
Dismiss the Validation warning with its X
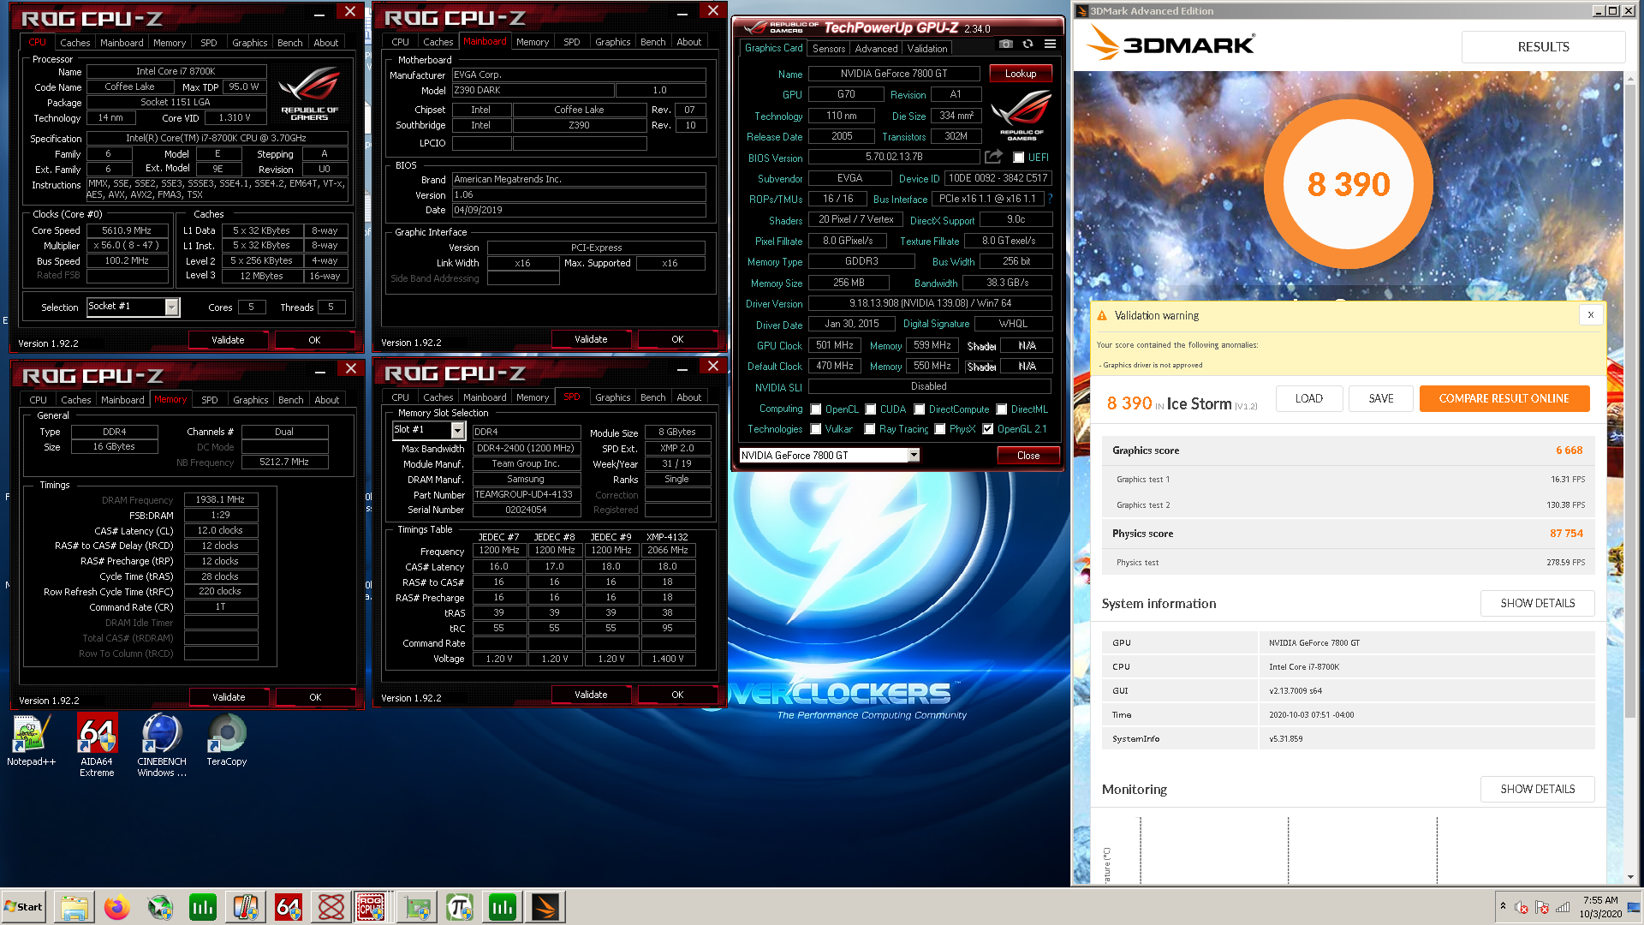click(1590, 315)
